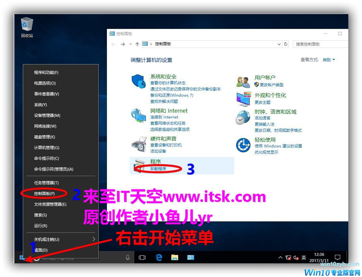Viewport: 362px width, 277px height.
Task: Switch input language indicator 英
Action: pos(304,258)
